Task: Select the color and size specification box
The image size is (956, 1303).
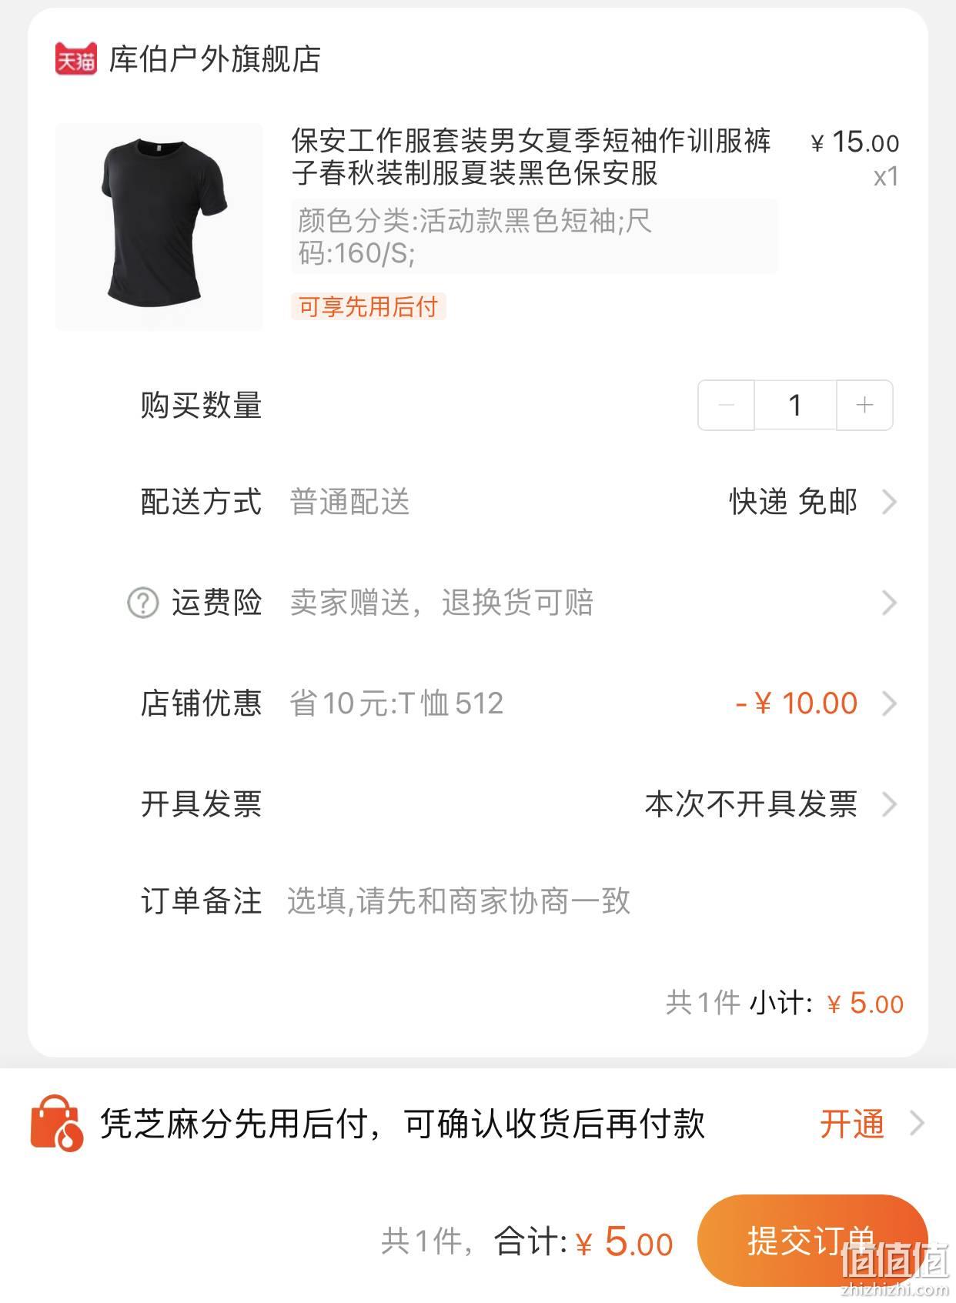Action: (534, 236)
